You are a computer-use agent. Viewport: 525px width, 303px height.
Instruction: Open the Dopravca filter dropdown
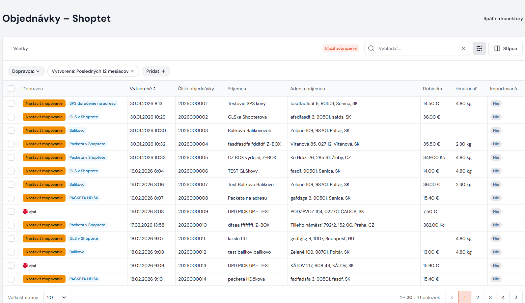(26, 71)
